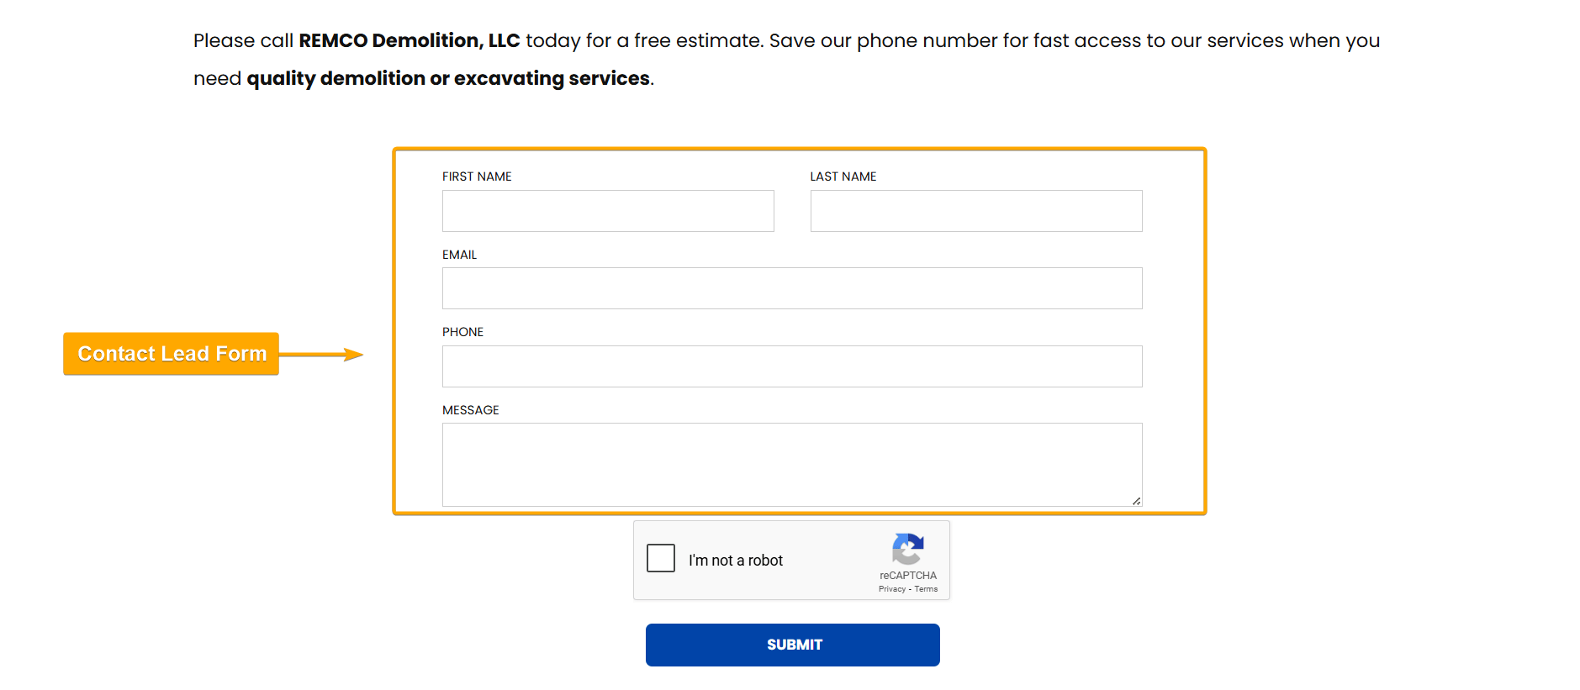1580x690 pixels.
Task: Click the MESSAGE textarea resize handle
Action: point(1134,502)
